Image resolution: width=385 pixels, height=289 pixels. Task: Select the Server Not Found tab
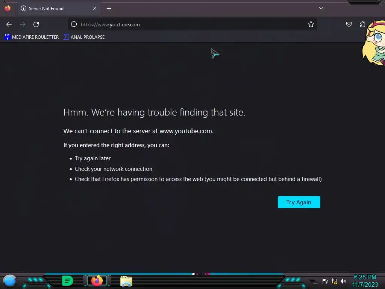click(58, 8)
